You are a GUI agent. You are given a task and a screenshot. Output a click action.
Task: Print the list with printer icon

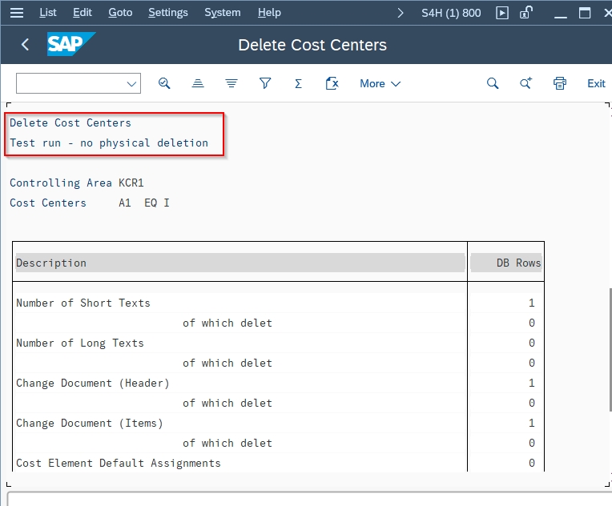[560, 83]
